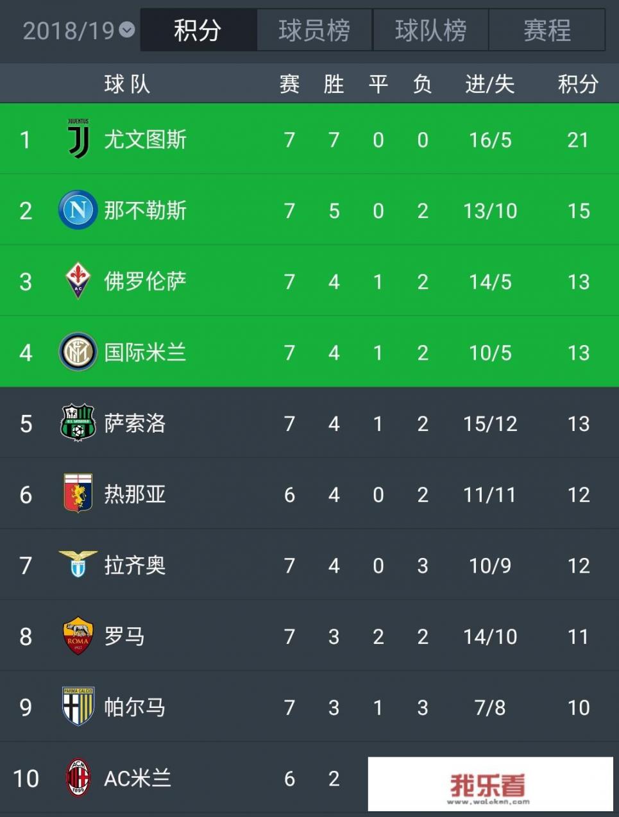Open the 赛程 tab
Screen dimensions: 619x817
point(547,30)
